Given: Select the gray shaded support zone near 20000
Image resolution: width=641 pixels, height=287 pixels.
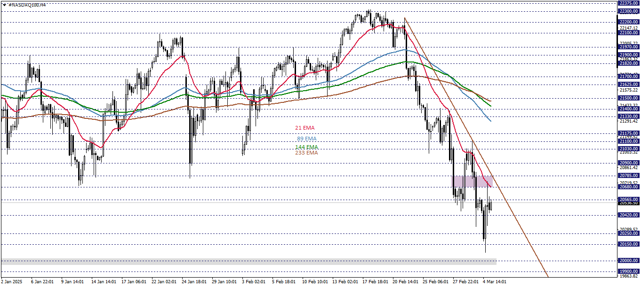Looking at the screenshot, I should tap(248, 261).
